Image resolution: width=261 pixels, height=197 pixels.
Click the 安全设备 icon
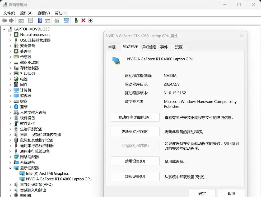point(16,46)
